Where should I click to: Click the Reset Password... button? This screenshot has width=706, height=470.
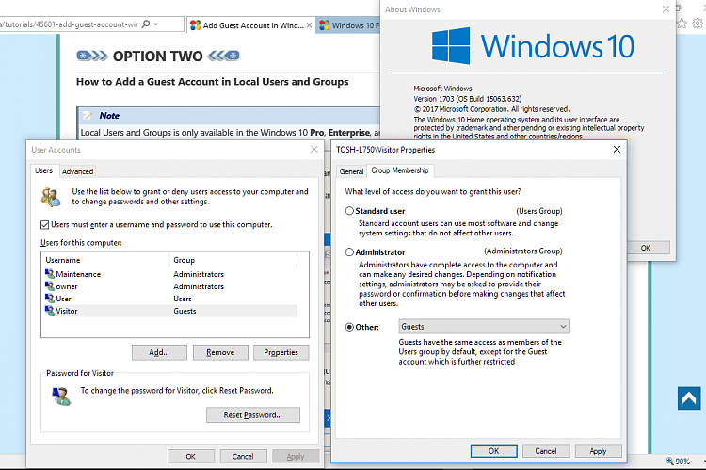253,415
